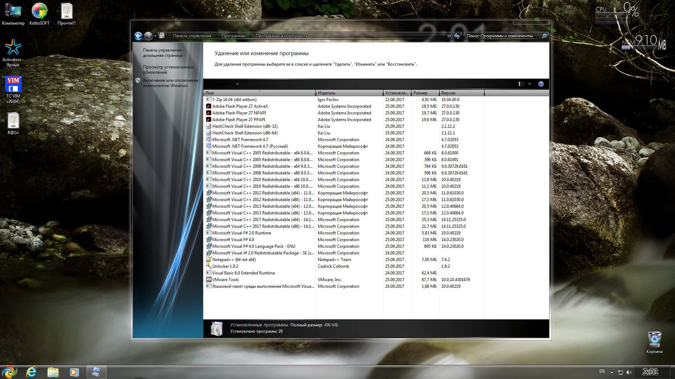Expand the address bar history dropdown
This screenshot has height=379, width=675.
[449, 36]
